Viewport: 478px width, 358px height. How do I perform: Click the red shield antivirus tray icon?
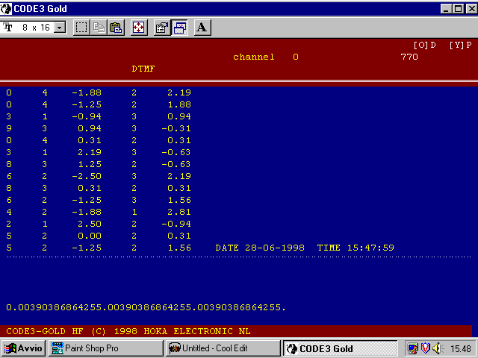(424, 348)
